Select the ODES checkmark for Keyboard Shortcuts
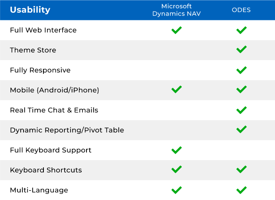The image size is (275, 200). (242, 169)
